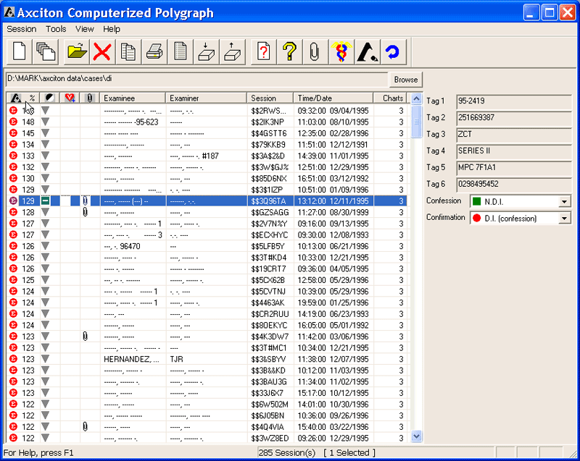580x461 pixels.
Task: Sort list by Time/Date column header
Action: pyautogui.click(x=333, y=98)
